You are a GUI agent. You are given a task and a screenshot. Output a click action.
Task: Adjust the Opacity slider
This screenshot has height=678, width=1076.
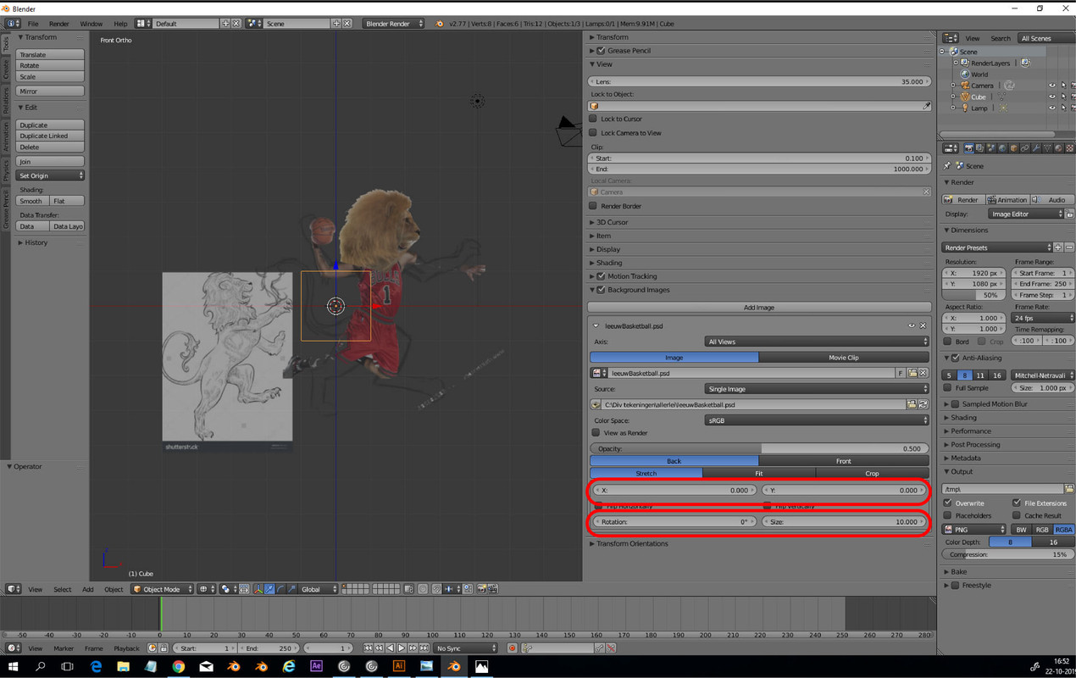pyautogui.click(x=759, y=448)
